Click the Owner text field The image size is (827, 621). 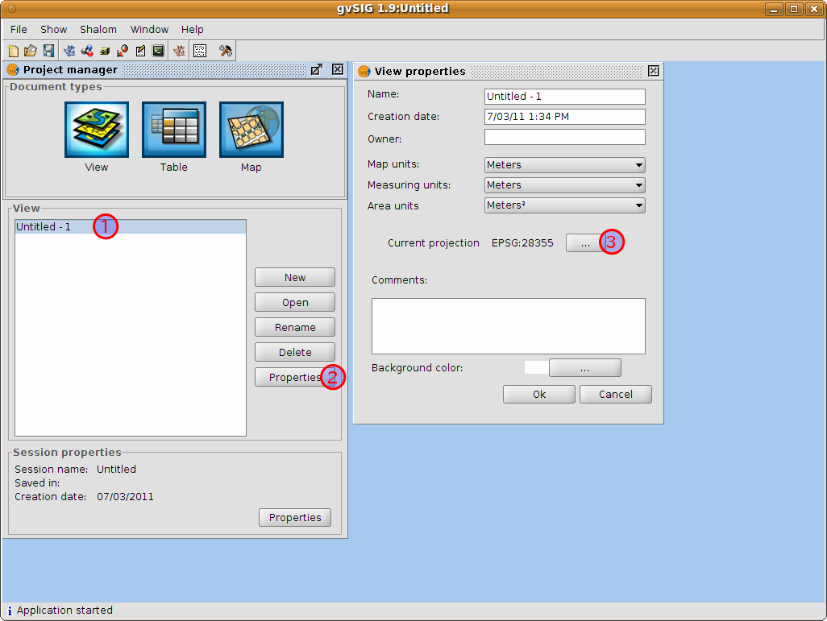[x=564, y=137]
